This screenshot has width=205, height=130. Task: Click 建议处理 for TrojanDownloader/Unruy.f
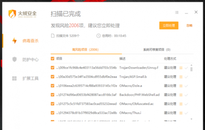click(170, 68)
